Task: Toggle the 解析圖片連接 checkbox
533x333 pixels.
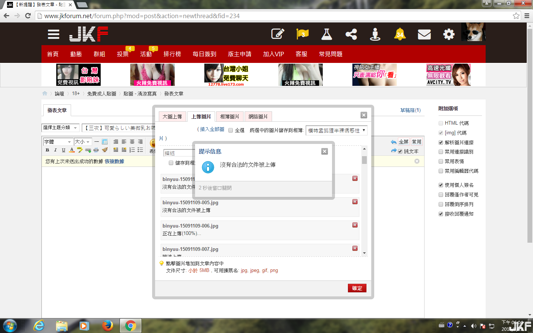Action: 441,142
